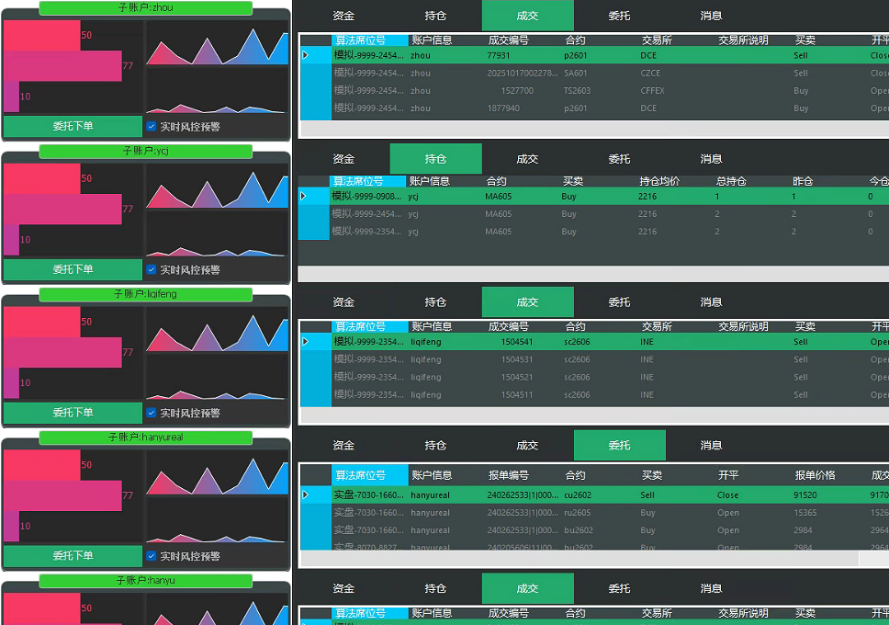Click the row pointer arrow in zhou's trade table

[305, 55]
